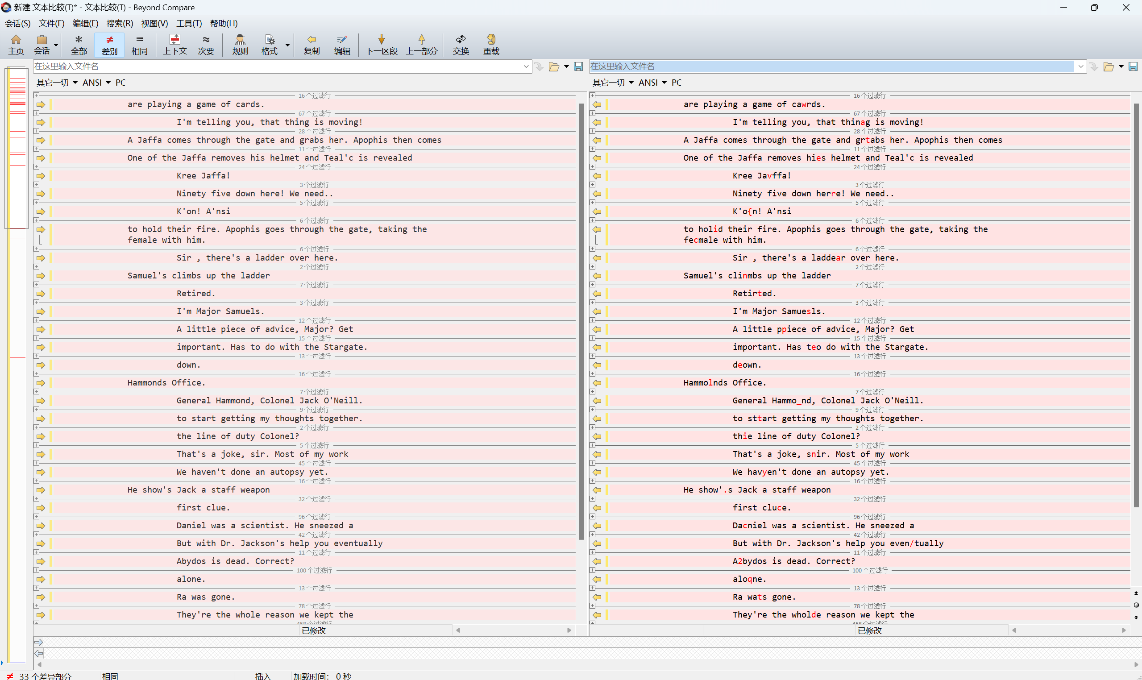The height and width of the screenshot is (680, 1142).
Task: Open the 编辑(E) menu
Action: coord(85,23)
